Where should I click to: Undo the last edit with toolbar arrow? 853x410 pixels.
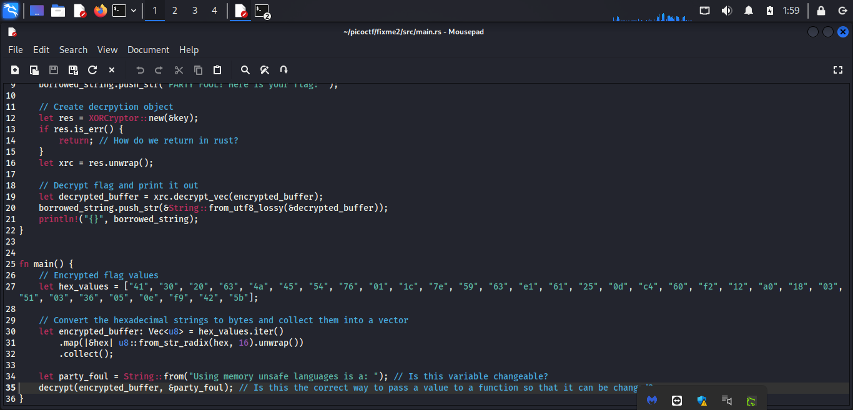click(140, 70)
